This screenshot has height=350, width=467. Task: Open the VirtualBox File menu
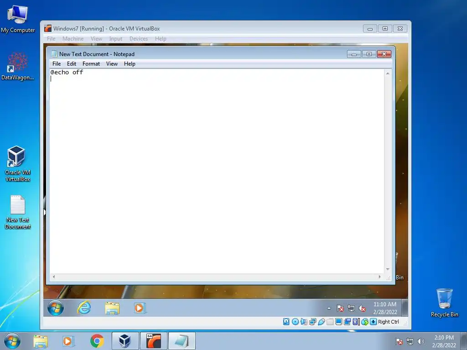point(51,39)
